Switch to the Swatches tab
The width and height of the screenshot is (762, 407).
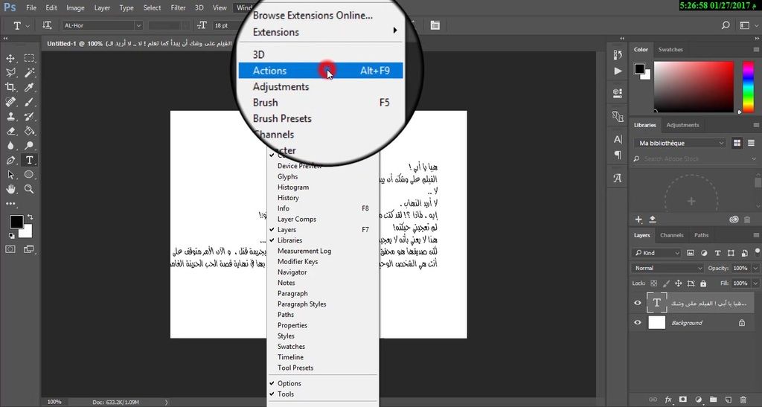click(670, 50)
